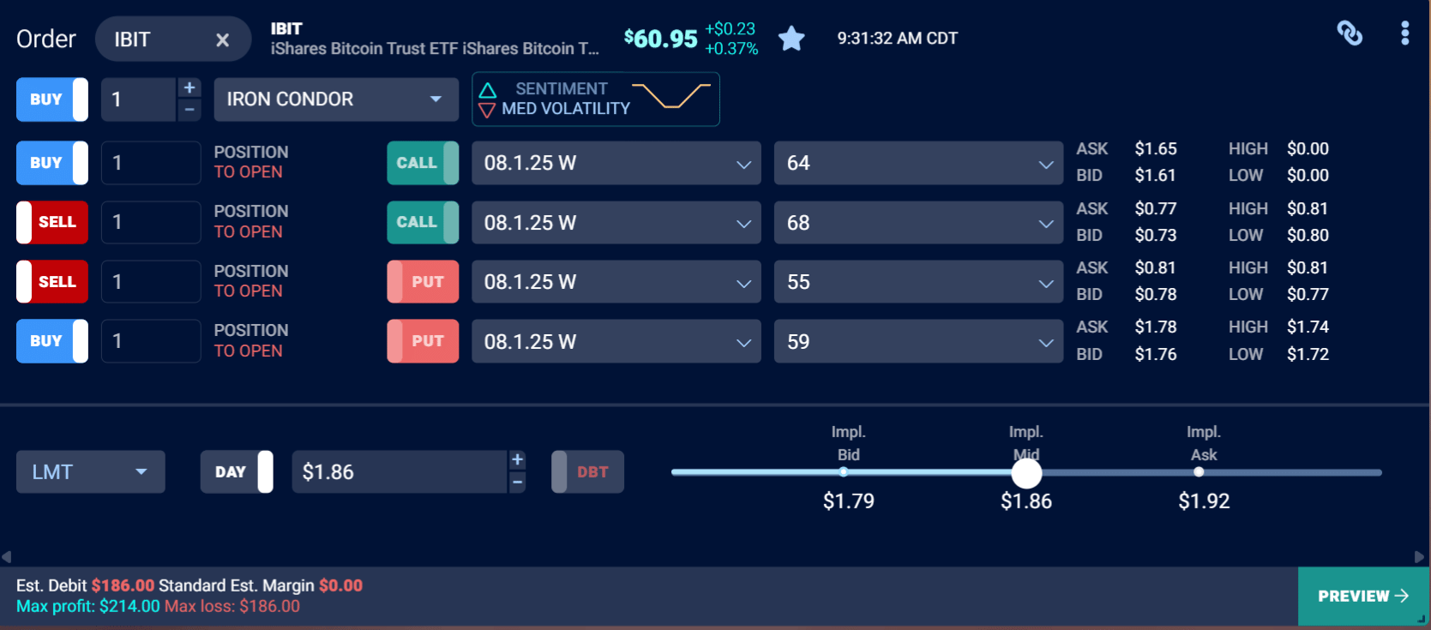Toggle the SELL switch on the 55 put leg

point(51,281)
